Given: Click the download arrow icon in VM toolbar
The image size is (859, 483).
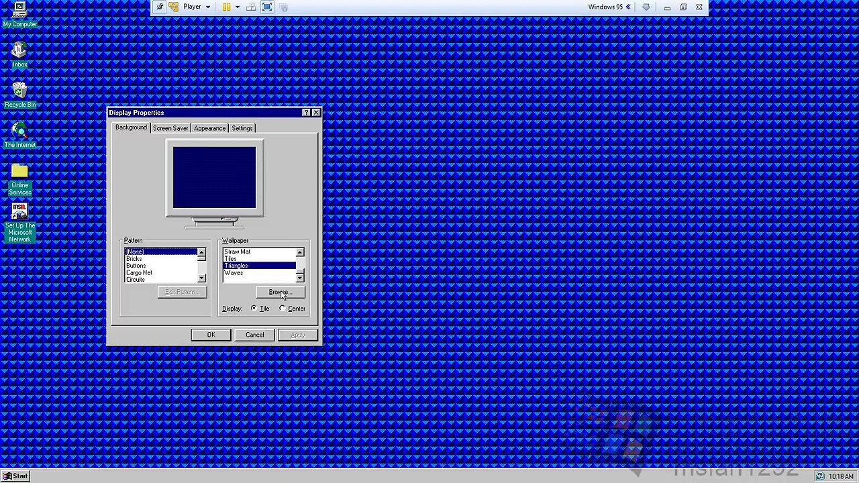Looking at the screenshot, I should (x=646, y=7).
